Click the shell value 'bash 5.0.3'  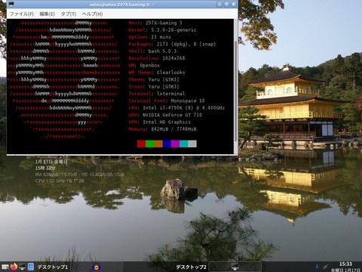tap(162, 51)
